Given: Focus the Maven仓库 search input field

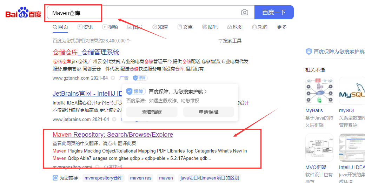Looking at the screenshot, I should tap(151, 12).
